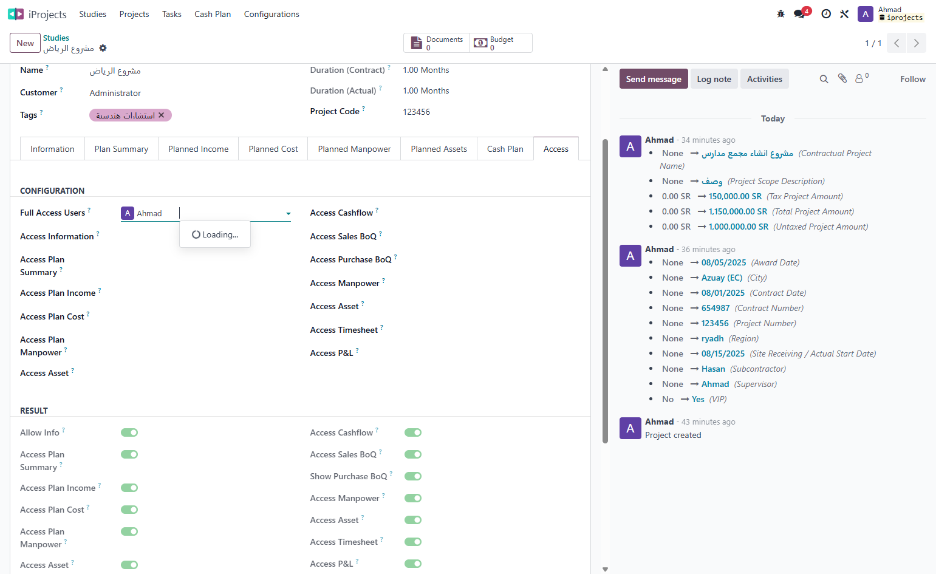
Task: Remove the pink tag with X
Action: tap(162, 115)
